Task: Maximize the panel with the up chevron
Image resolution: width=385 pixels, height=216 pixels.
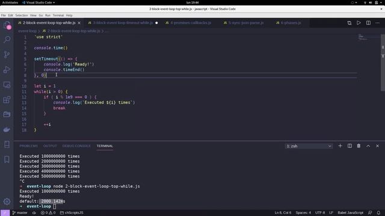Action: [x=368, y=146]
